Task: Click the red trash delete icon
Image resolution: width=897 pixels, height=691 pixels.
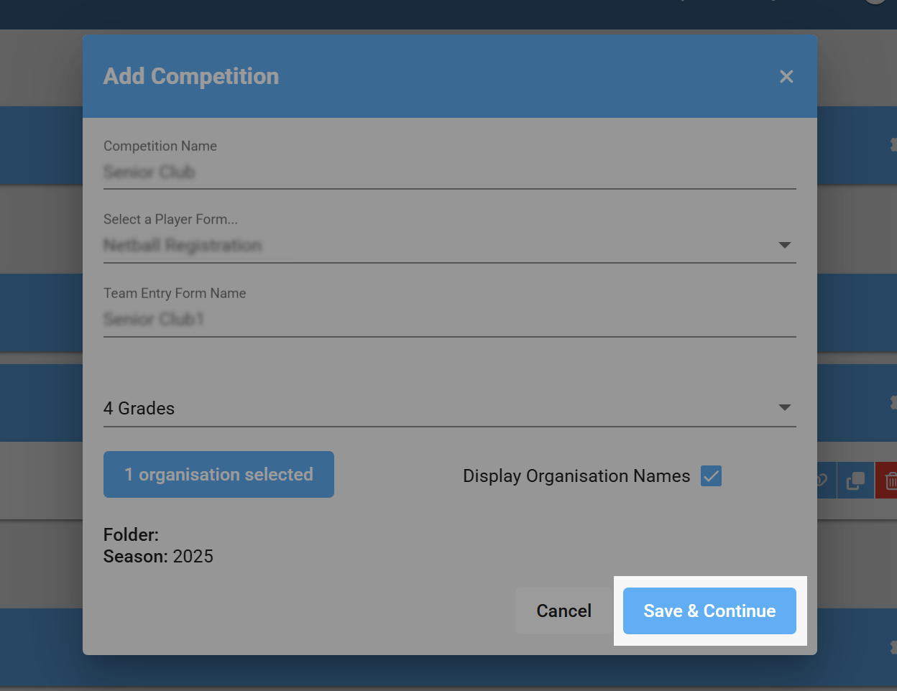Action: click(889, 481)
